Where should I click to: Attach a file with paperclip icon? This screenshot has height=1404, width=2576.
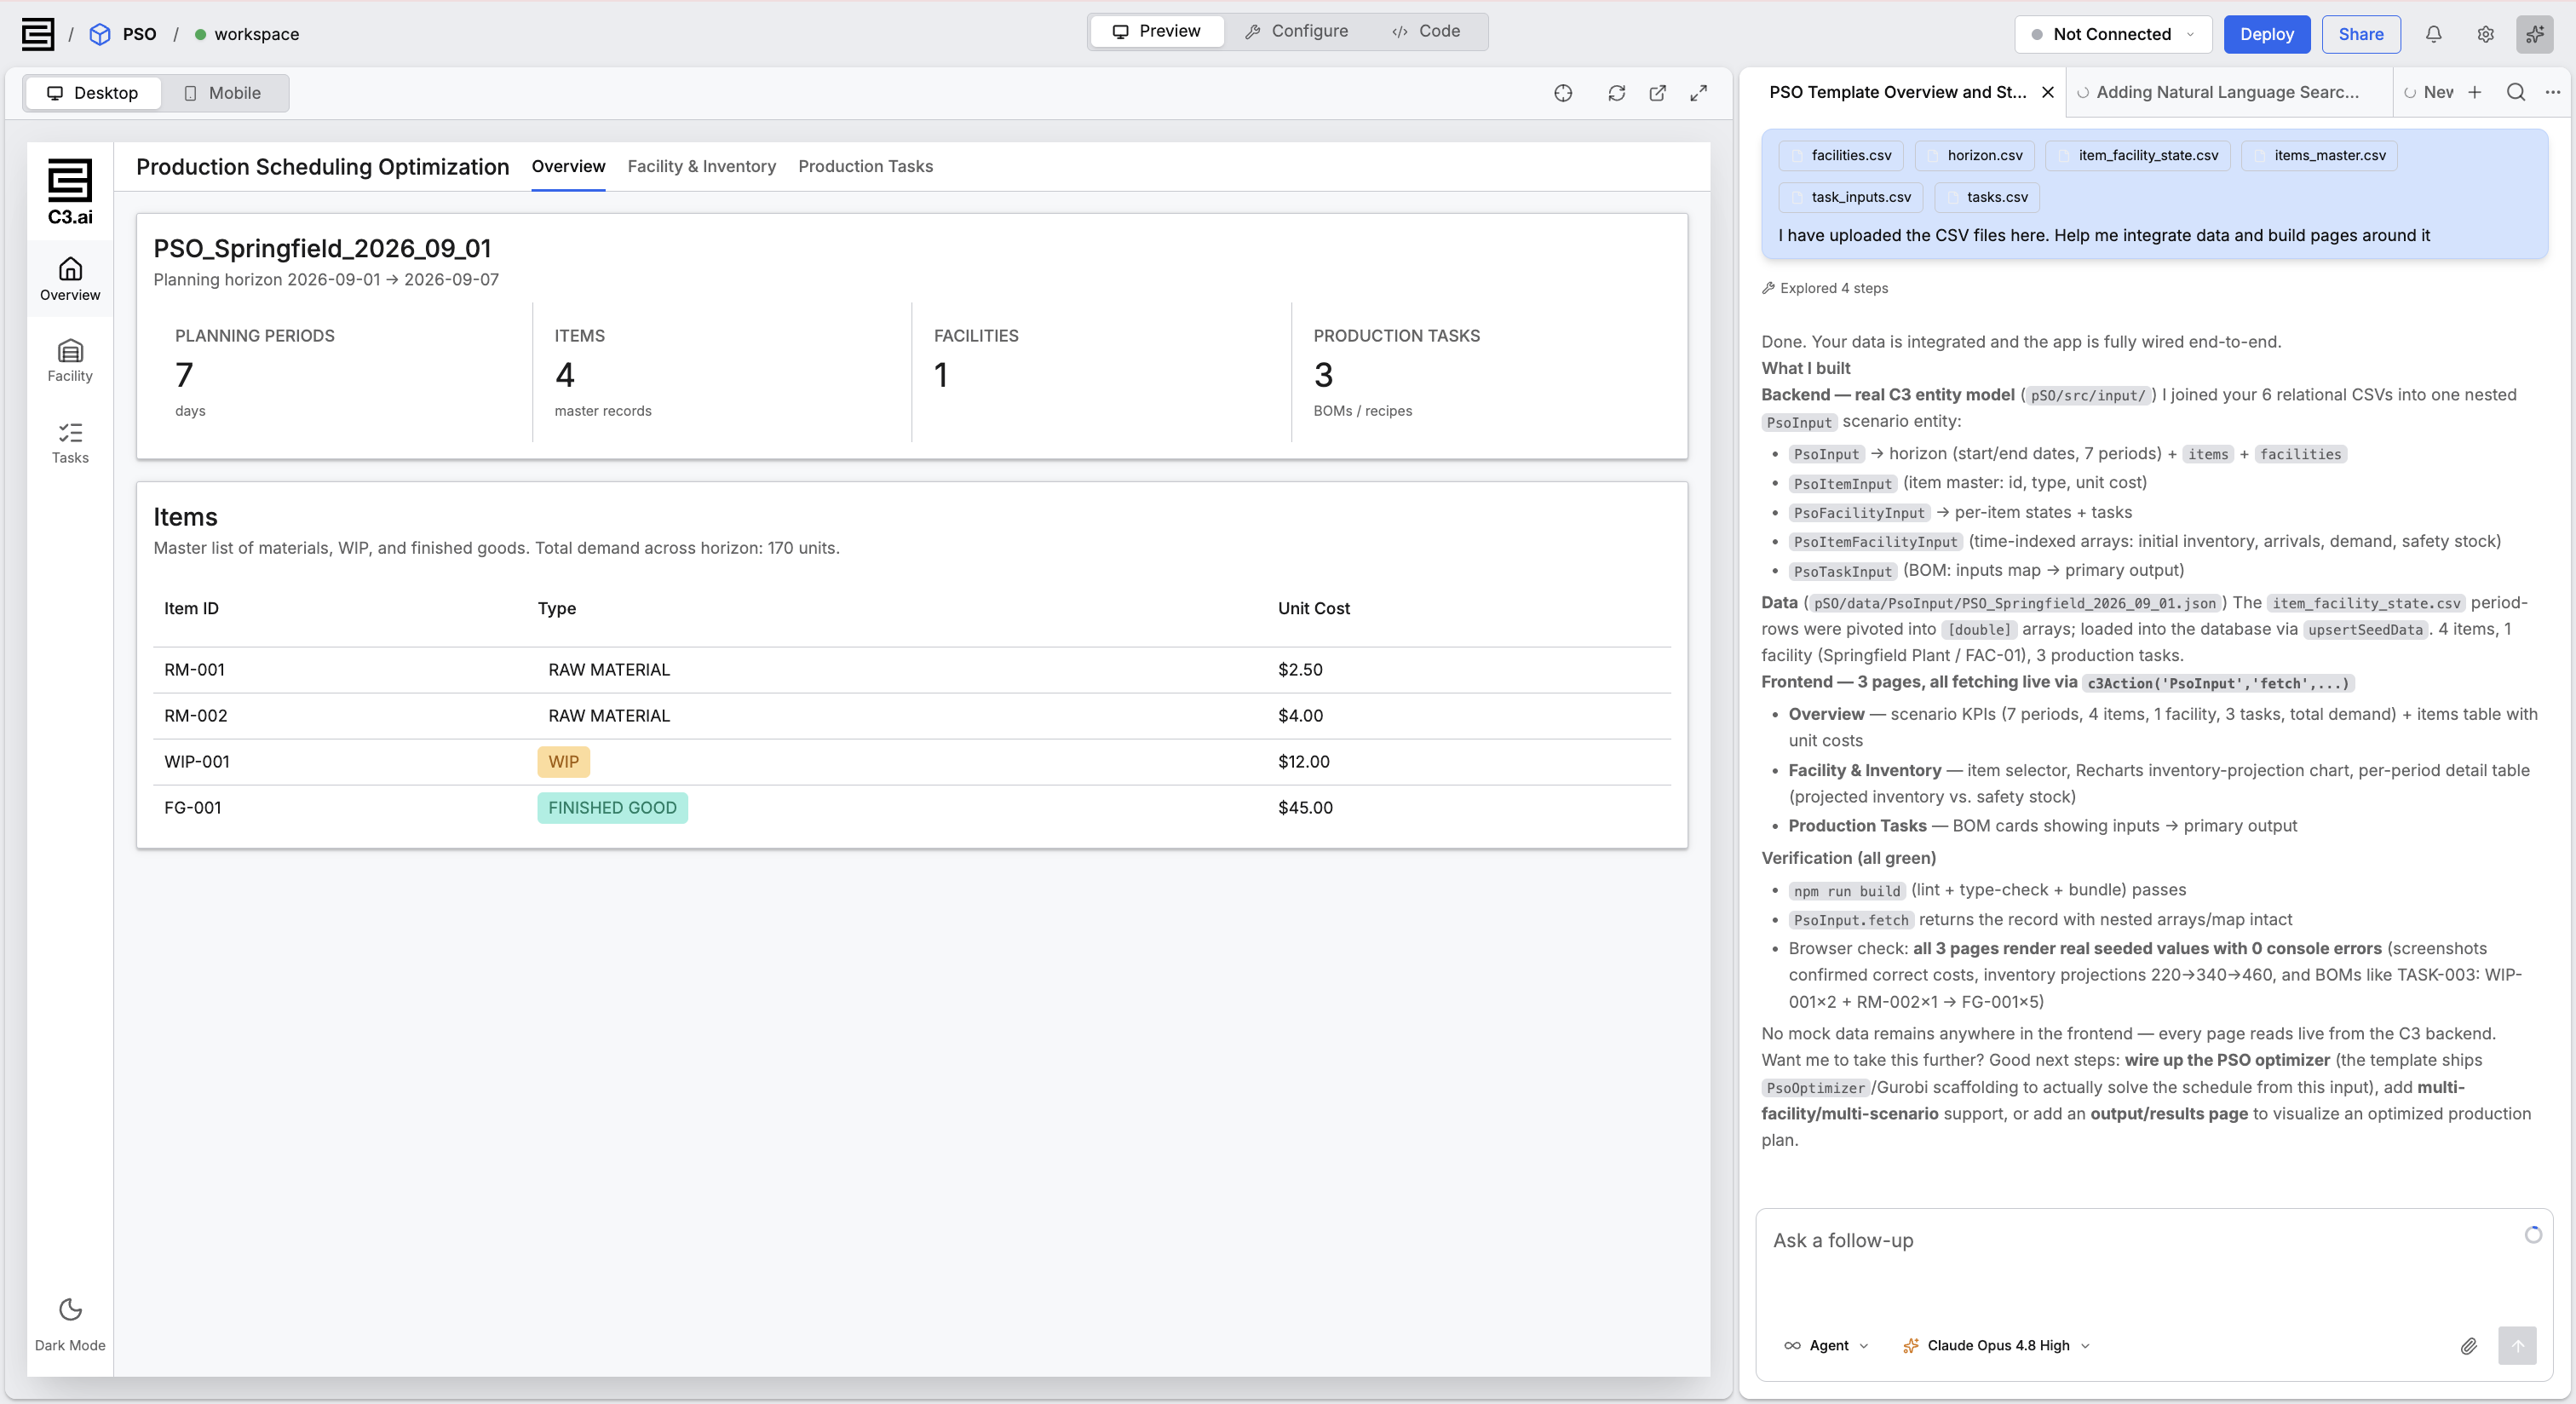[2468, 1346]
